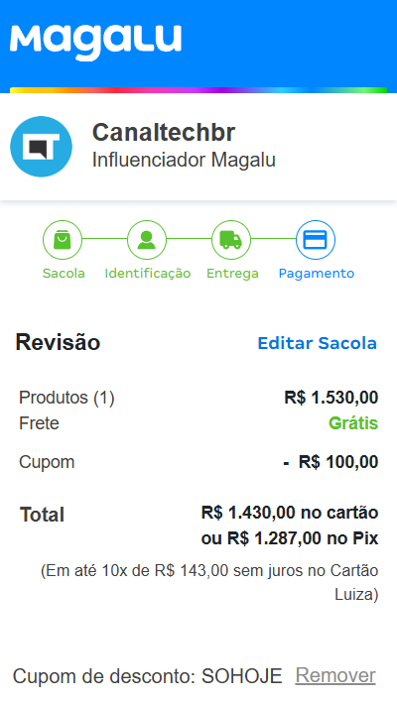Click the green Grátis shipping value
The height and width of the screenshot is (702, 397).
(x=353, y=423)
